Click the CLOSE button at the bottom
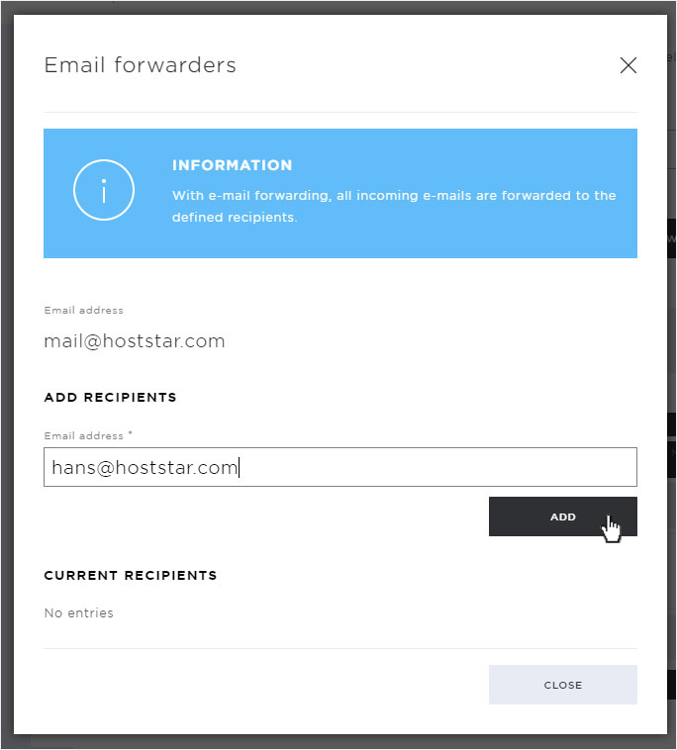677x750 pixels. pyautogui.click(x=562, y=685)
